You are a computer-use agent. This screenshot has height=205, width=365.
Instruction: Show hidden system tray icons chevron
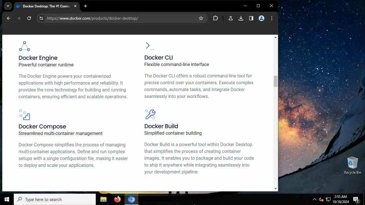pyautogui.click(x=314, y=199)
